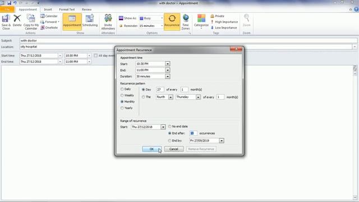
Task: Click the Subject field 'with doctor'
Action: (188, 40)
